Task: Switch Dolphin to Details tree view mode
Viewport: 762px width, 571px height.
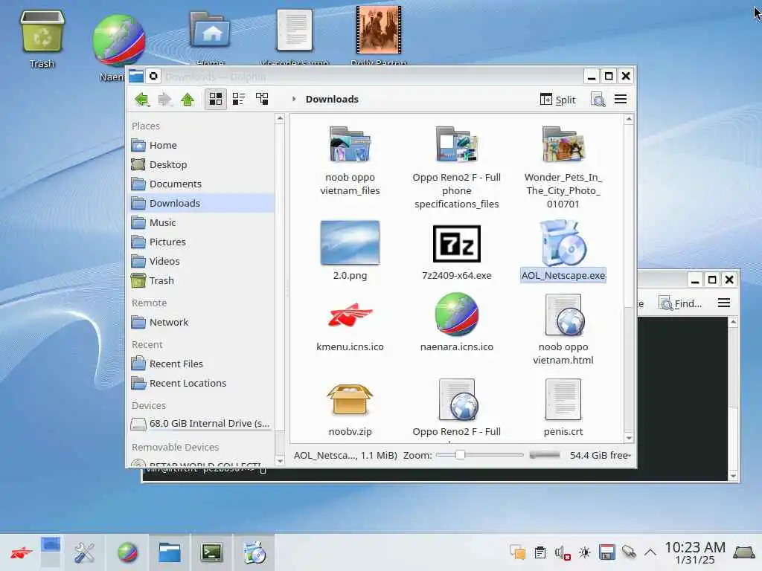Action: (262, 100)
